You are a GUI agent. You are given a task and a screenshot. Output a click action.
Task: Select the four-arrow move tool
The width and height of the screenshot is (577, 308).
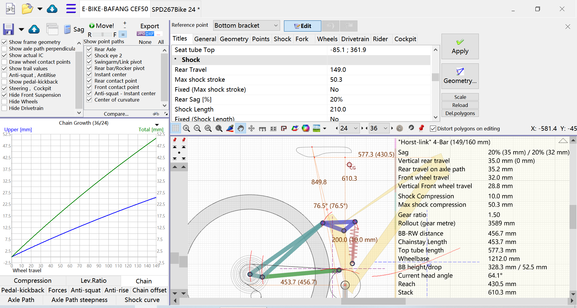[x=251, y=129]
